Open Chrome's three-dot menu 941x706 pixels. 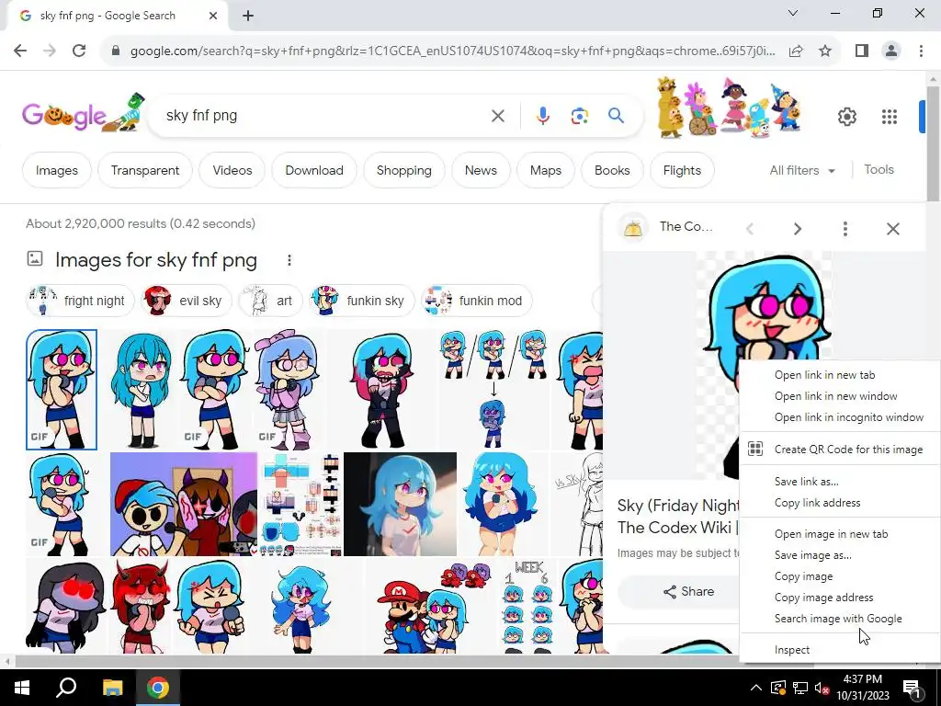921,51
